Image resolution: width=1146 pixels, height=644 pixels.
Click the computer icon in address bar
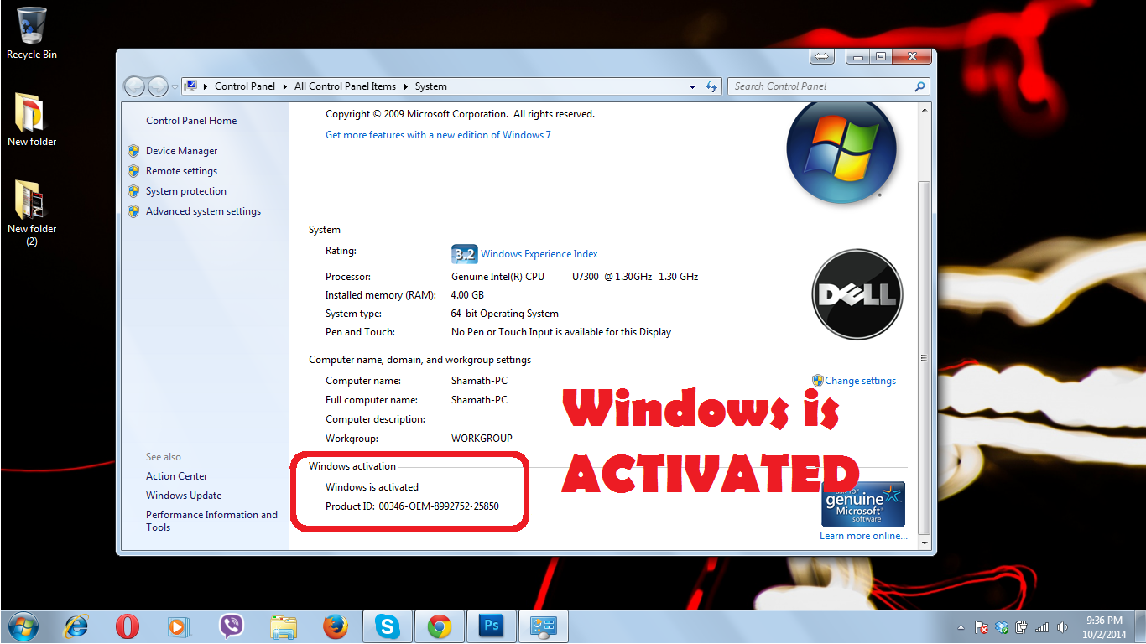coord(191,86)
